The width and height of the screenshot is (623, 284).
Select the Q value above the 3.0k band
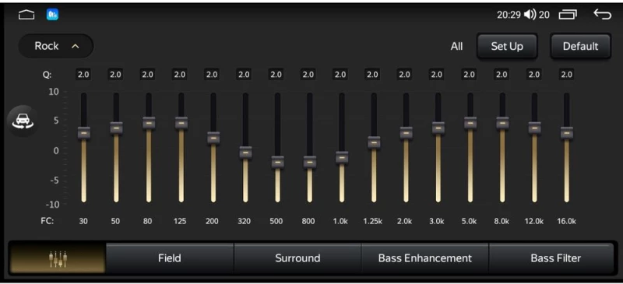point(437,74)
